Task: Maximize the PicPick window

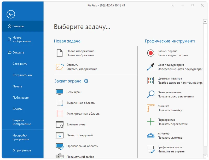Action: [x=193, y=5]
